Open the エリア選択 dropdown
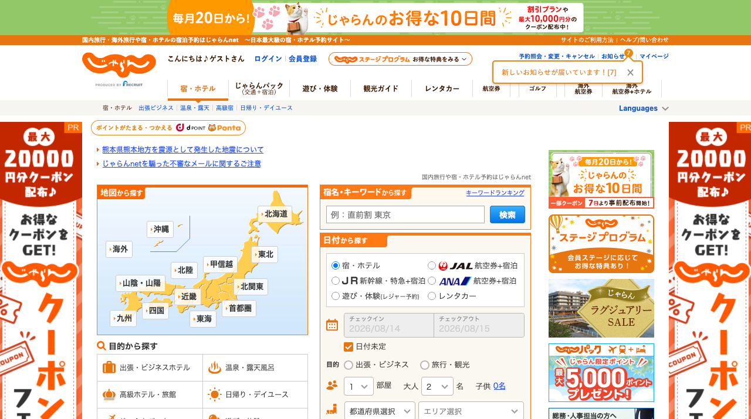The image size is (751, 419). (x=471, y=411)
